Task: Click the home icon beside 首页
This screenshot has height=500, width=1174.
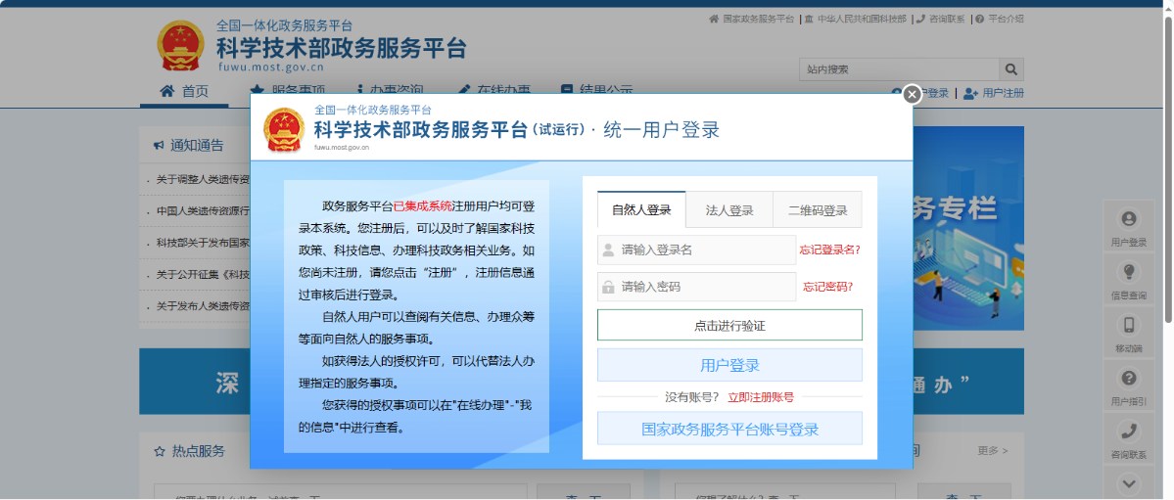Action: (x=167, y=91)
